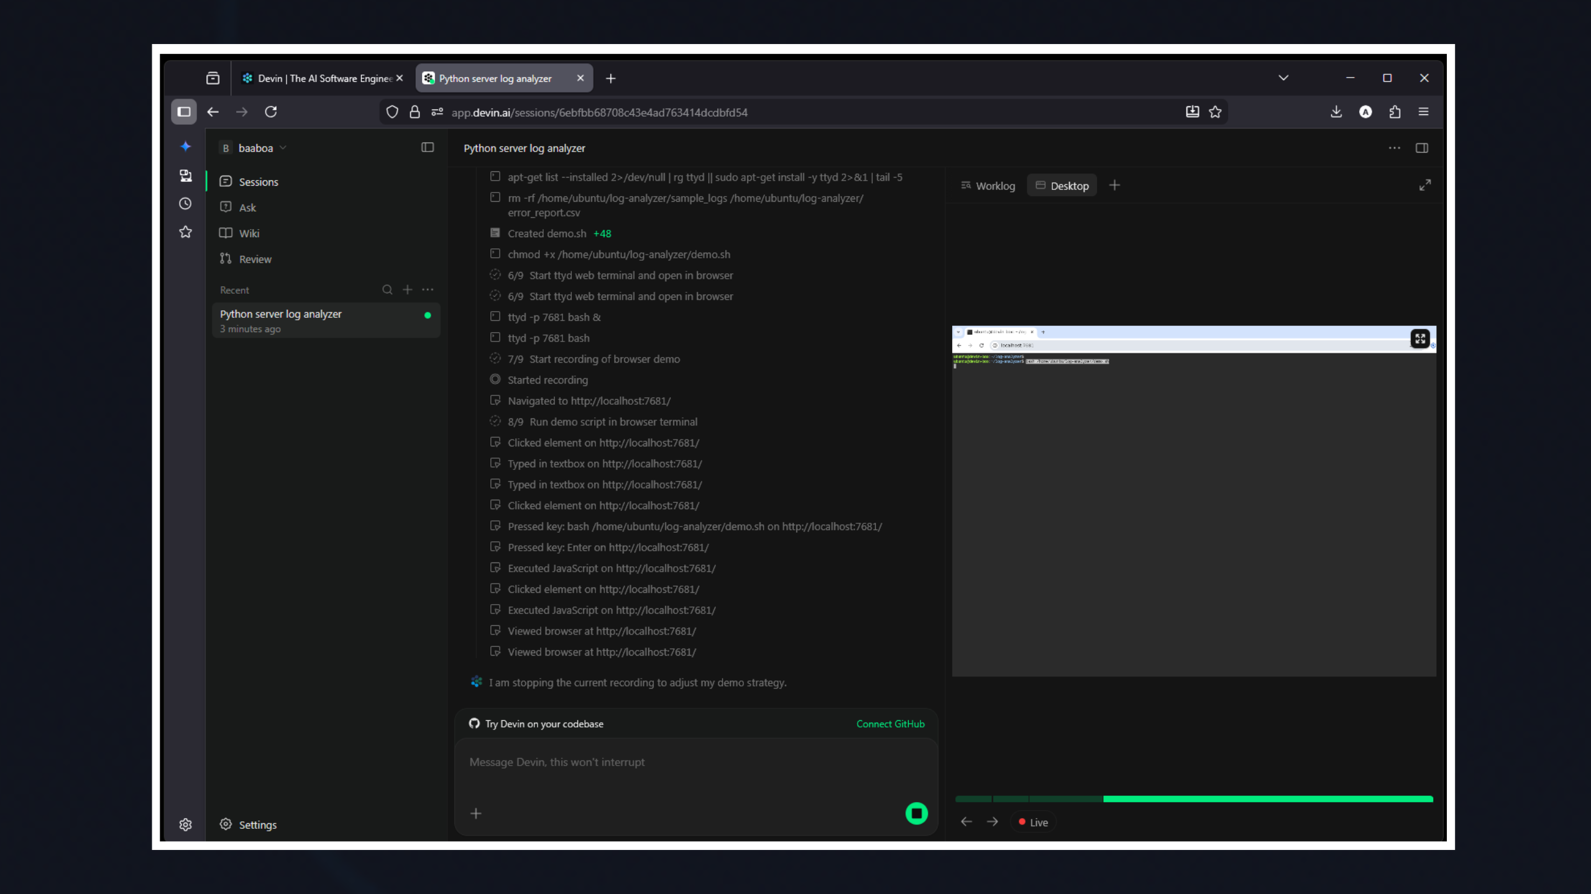The image size is (1591, 894).
Task: Click the plus attachment icon in message box
Action: tap(476, 813)
